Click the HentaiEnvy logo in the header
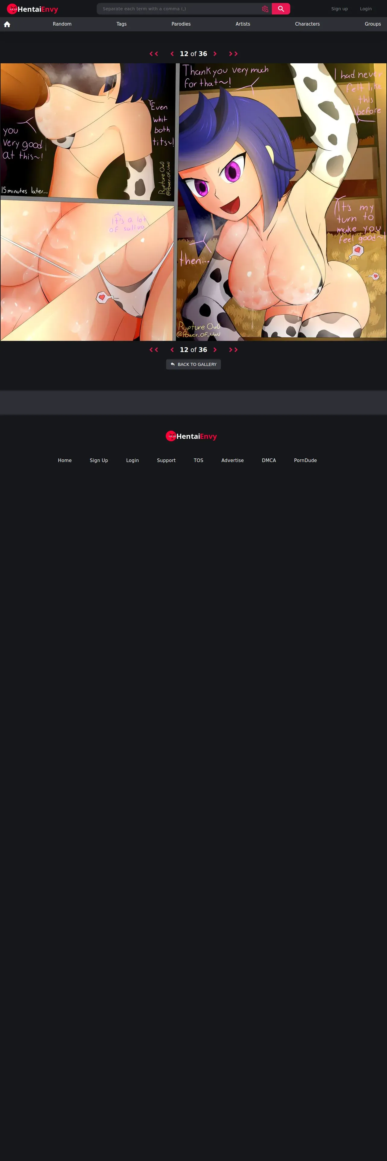The image size is (387, 1161). (33, 9)
